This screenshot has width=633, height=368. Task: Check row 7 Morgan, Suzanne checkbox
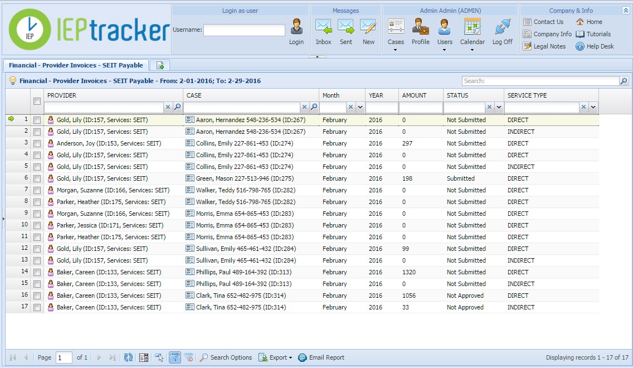point(37,190)
